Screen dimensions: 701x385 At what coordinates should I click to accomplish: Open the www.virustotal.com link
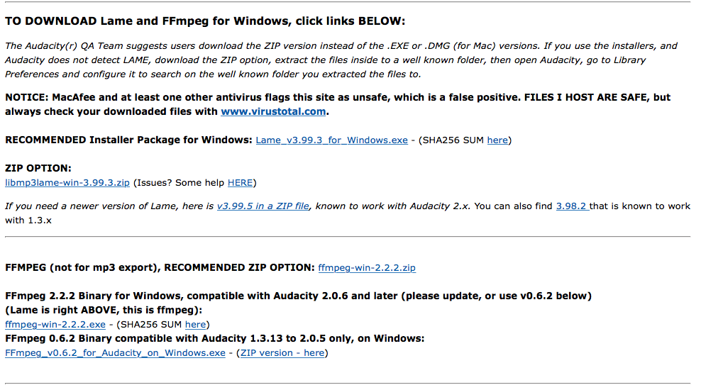pyautogui.click(x=273, y=111)
